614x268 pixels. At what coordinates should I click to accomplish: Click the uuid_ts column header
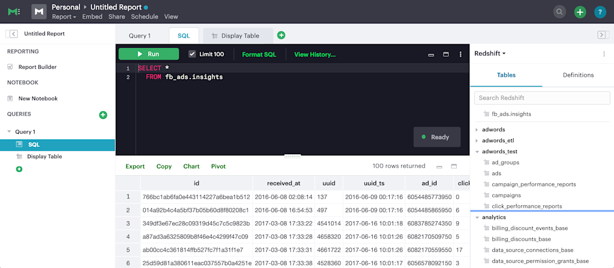click(374, 183)
